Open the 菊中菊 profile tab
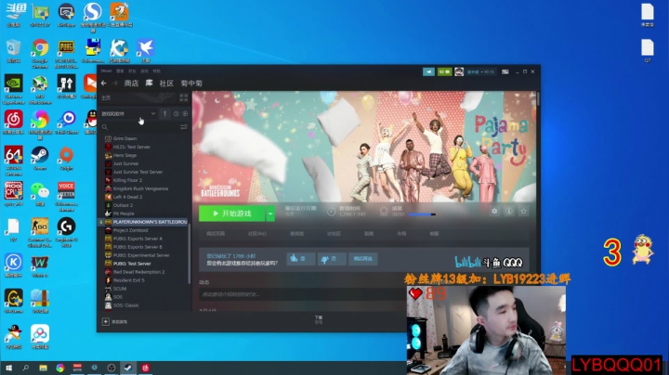 [191, 84]
